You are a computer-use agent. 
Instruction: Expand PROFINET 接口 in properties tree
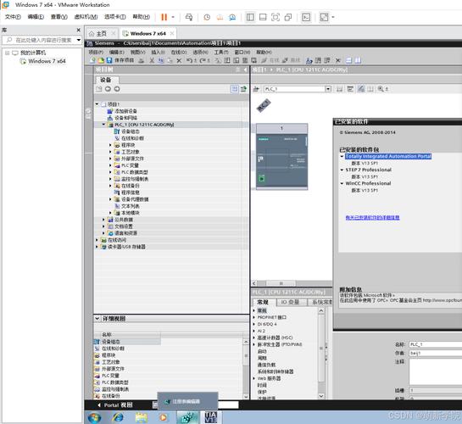[254, 317]
